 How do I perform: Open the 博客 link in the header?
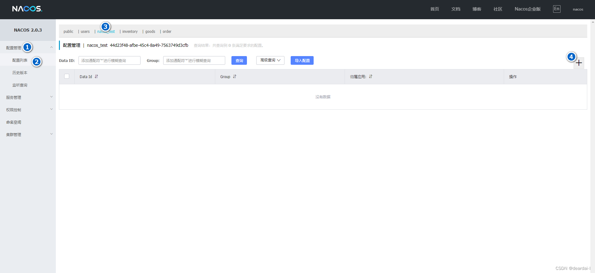(477, 9)
